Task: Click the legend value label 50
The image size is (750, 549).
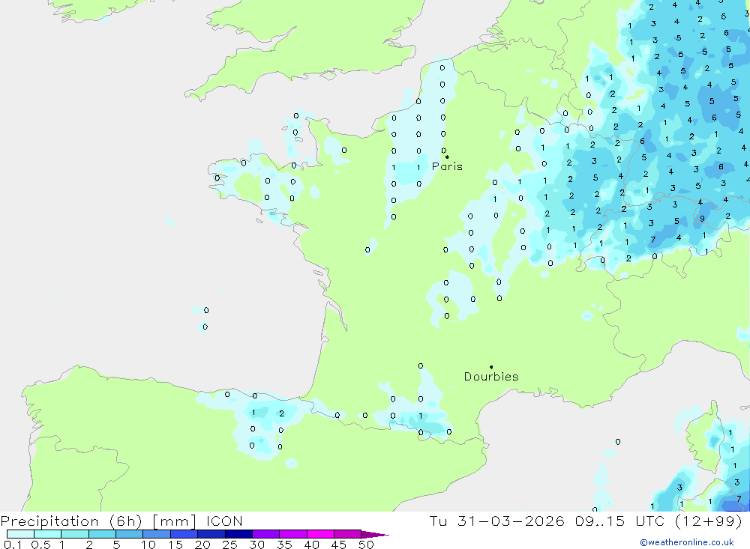Action: tap(366, 545)
